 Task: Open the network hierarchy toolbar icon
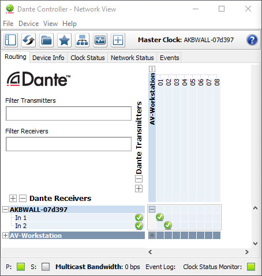pos(82,40)
